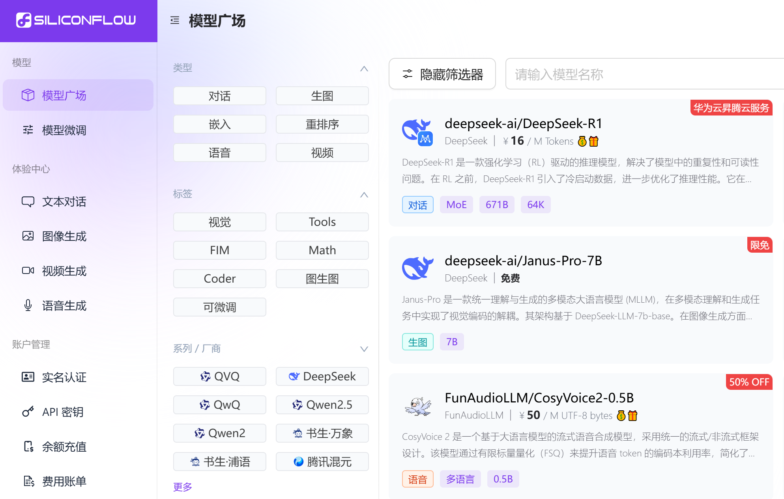Click the 隐藏筛选器 button

tap(442, 74)
